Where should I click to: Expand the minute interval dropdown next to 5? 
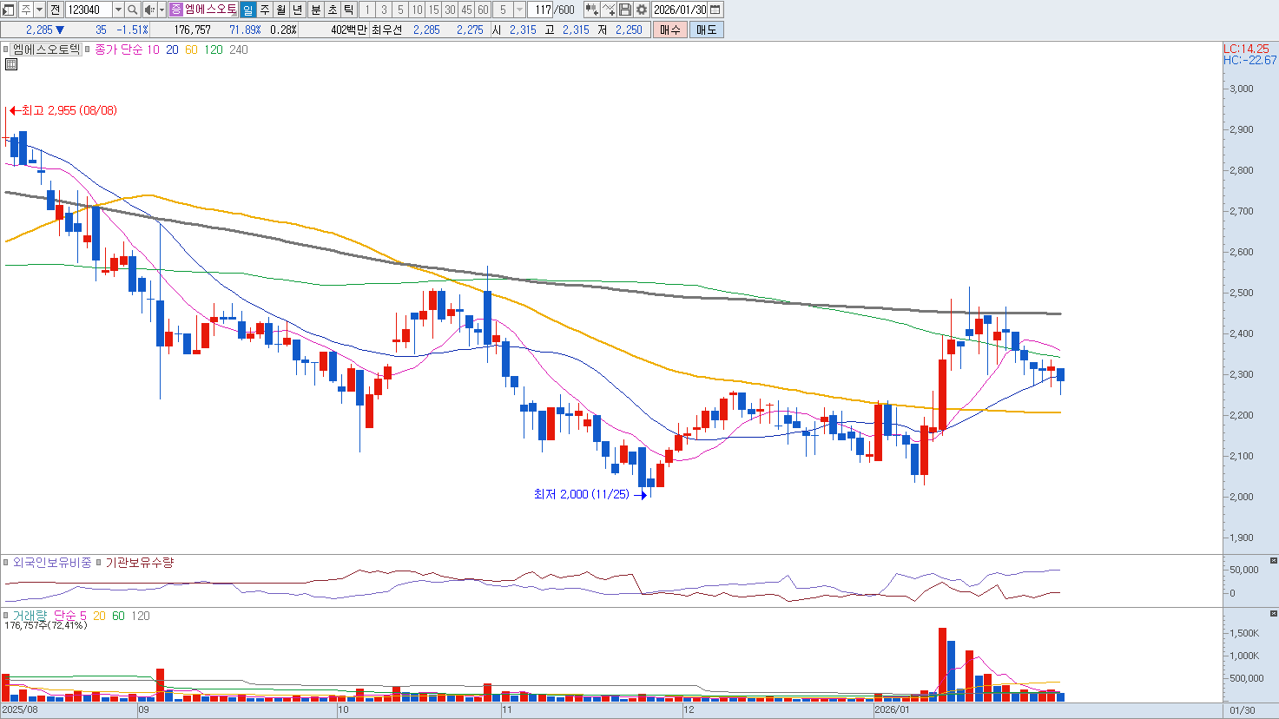point(519,10)
